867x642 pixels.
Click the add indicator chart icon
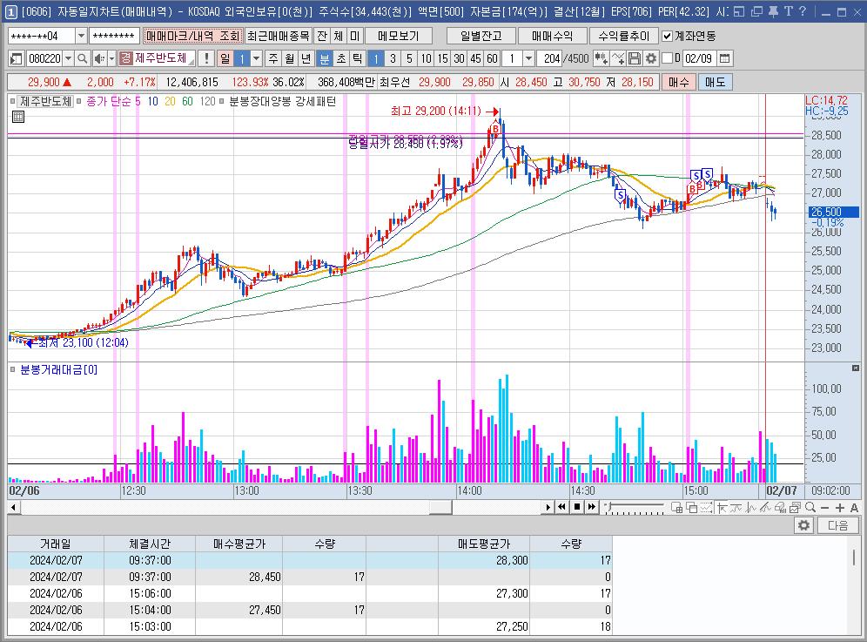tap(601, 58)
